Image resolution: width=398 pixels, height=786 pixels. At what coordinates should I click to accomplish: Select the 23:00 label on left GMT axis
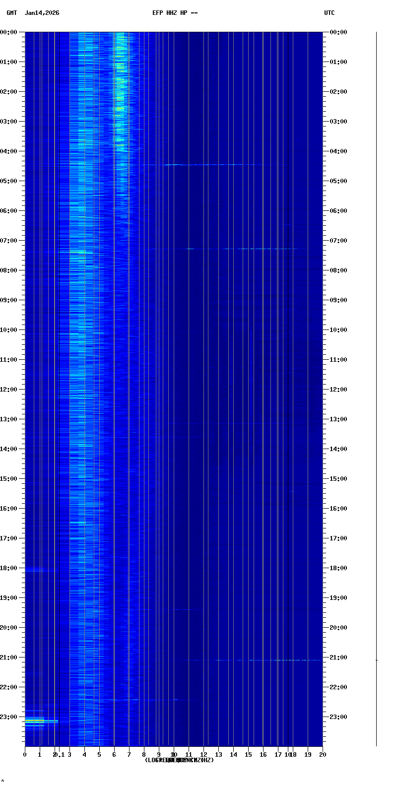pos(9,717)
